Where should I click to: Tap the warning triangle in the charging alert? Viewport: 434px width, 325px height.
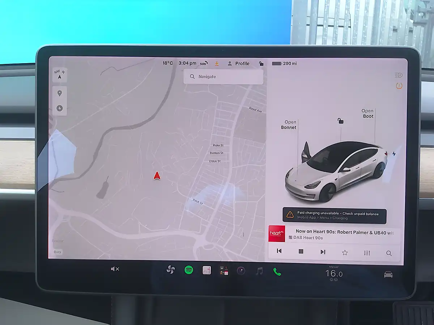(290, 215)
